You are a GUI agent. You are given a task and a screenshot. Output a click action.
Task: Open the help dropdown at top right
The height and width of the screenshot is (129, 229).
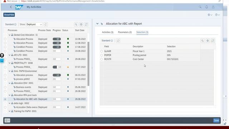coord(217,15)
